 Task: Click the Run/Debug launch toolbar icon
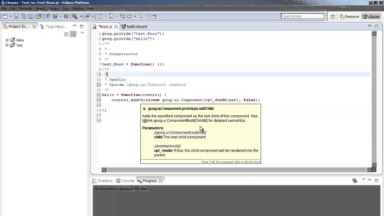pyautogui.click(x=75, y=16)
